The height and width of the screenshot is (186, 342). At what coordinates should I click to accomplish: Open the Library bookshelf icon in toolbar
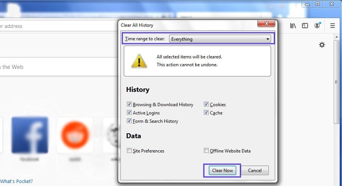[x=293, y=26]
